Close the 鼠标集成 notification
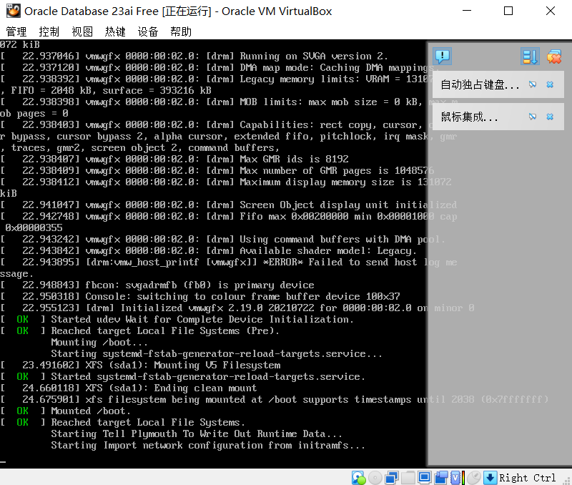The image size is (572, 485). (x=550, y=117)
